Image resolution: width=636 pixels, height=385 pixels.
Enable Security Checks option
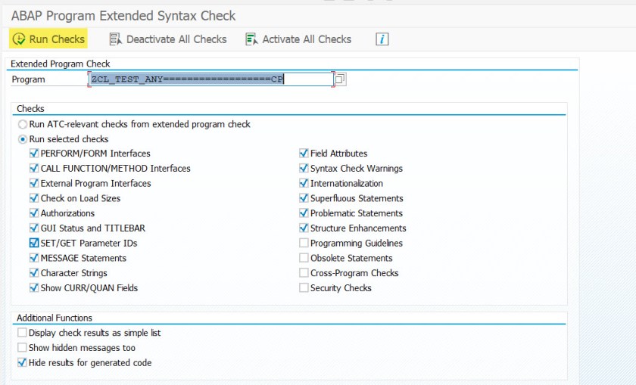coord(304,288)
